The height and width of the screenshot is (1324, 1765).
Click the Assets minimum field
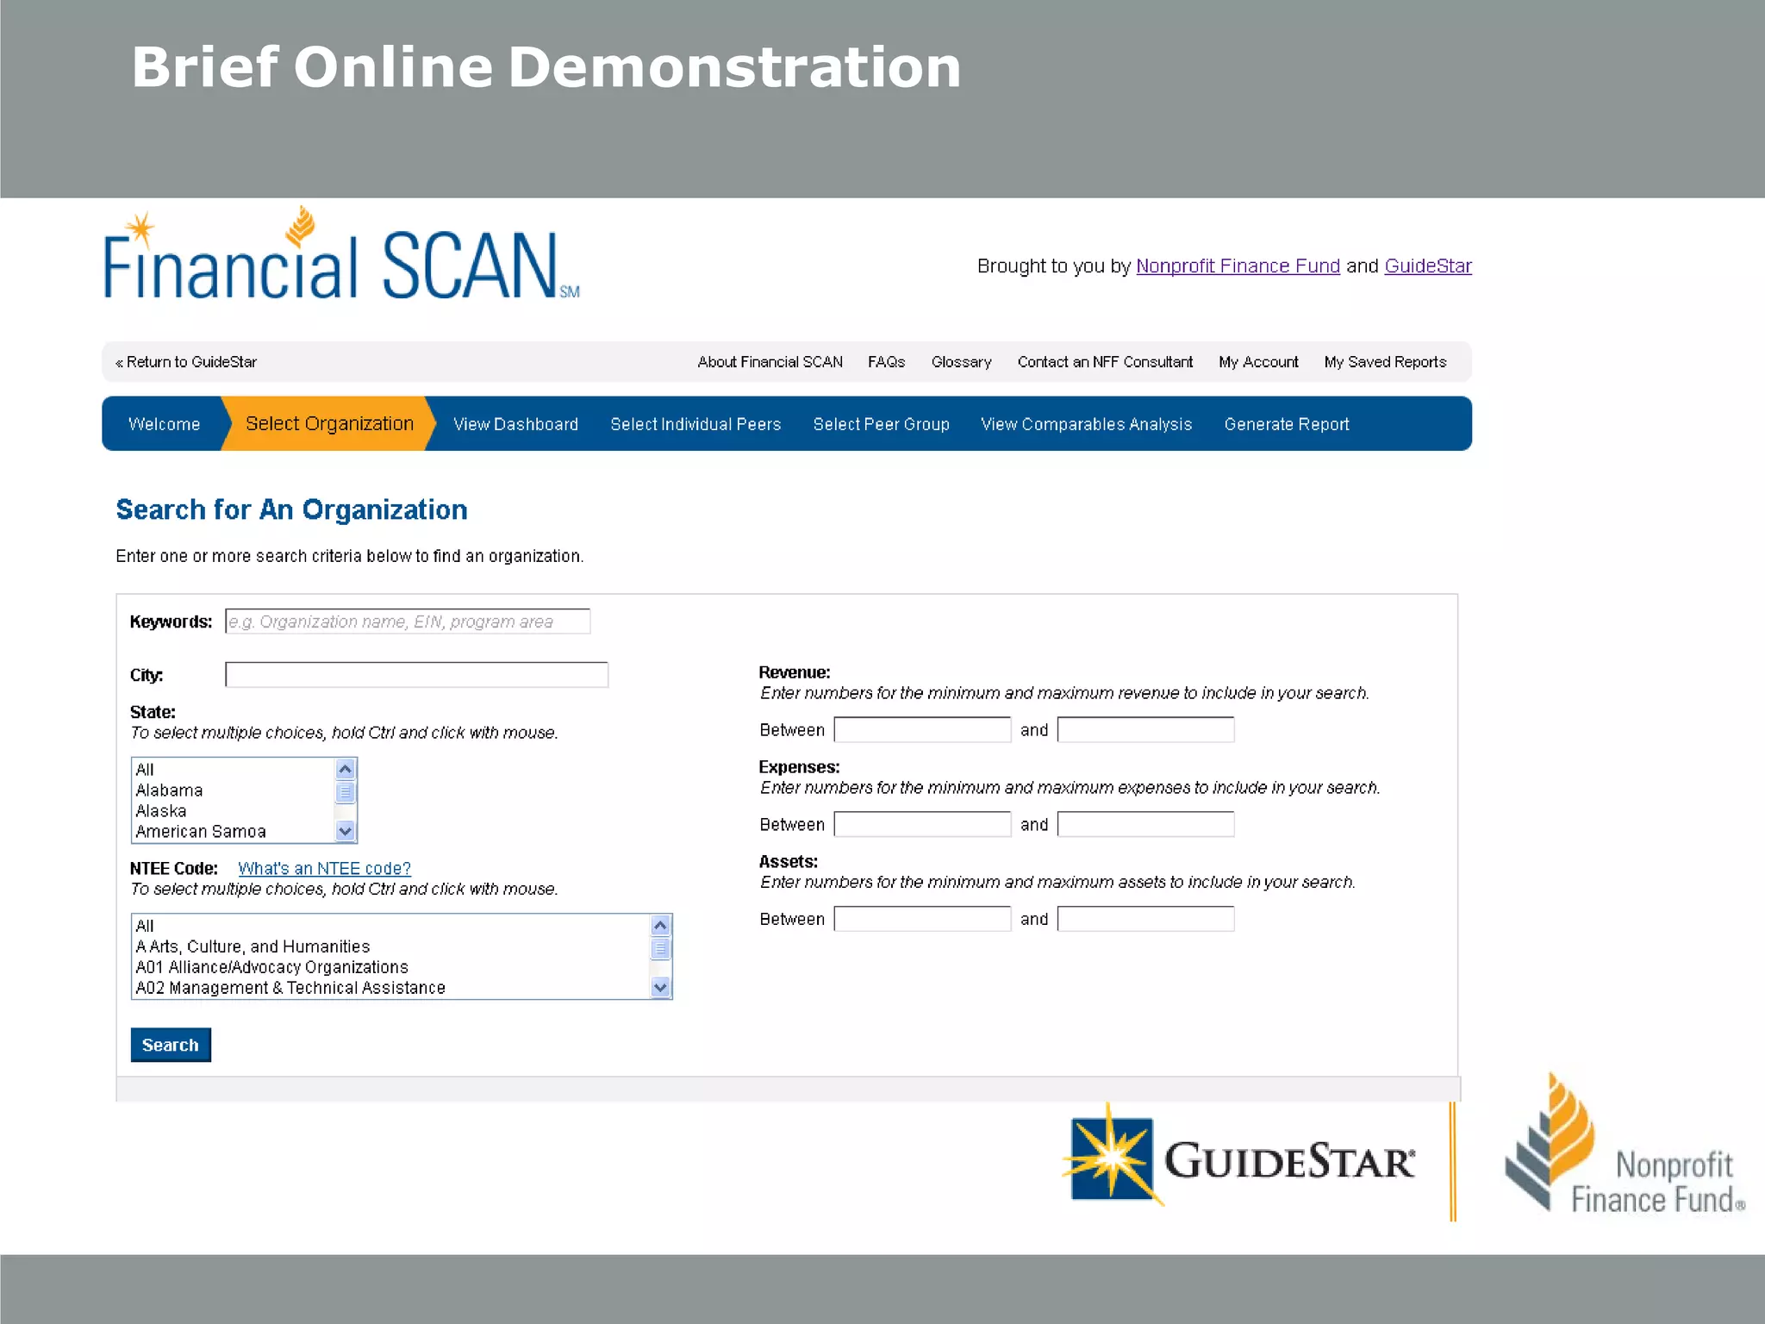[922, 919]
